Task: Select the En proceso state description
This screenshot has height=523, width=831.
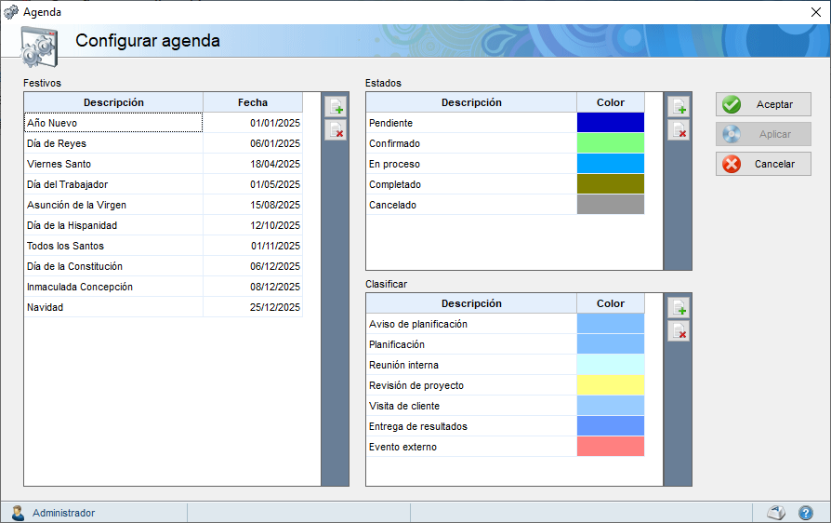Action: pyautogui.click(x=471, y=164)
